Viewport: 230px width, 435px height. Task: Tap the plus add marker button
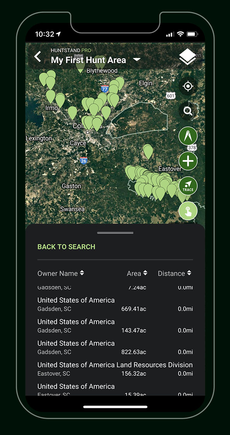pyautogui.click(x=188, y=161)
